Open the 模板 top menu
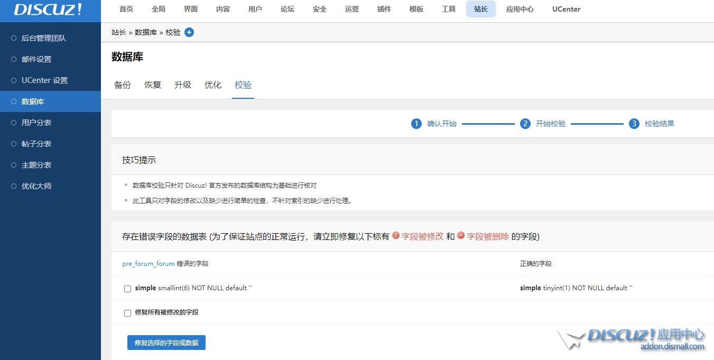This screenshot has width=714, height=360. click(x=416, y=9)
